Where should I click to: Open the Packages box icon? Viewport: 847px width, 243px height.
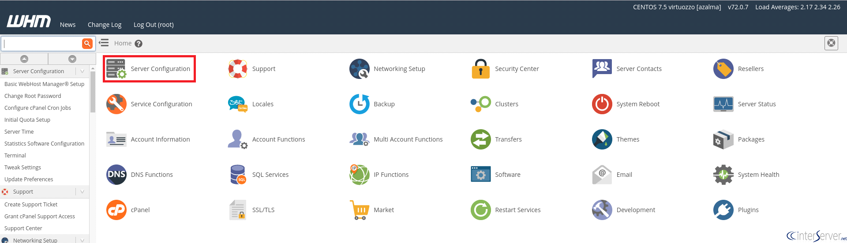click(x=723, y=139)
